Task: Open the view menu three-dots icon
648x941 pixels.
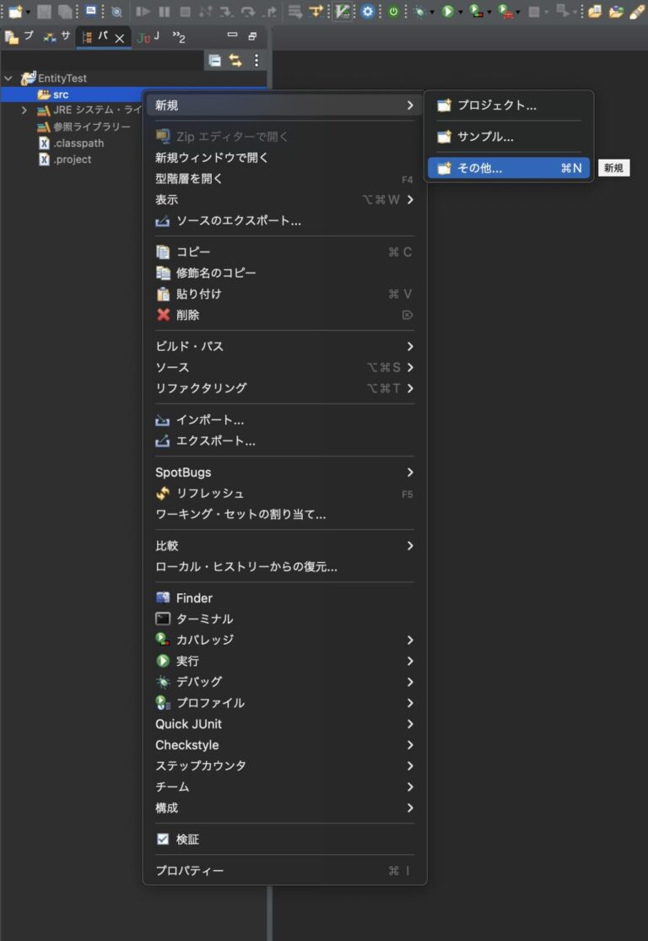Action: 256,60
